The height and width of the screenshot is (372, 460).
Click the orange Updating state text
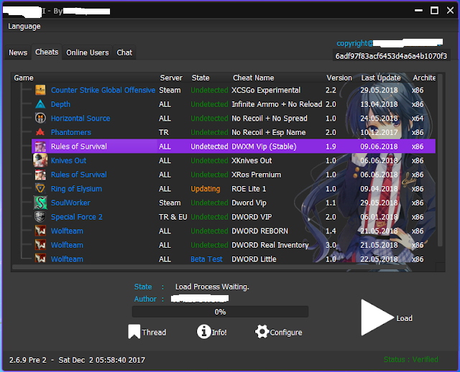pos(205,188)
